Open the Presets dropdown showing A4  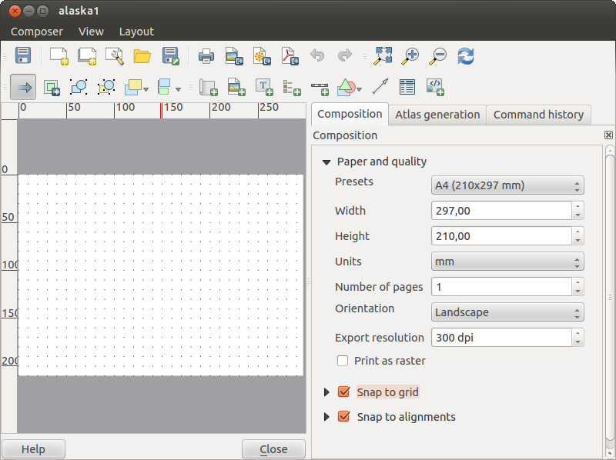click(x=507, y=185)
